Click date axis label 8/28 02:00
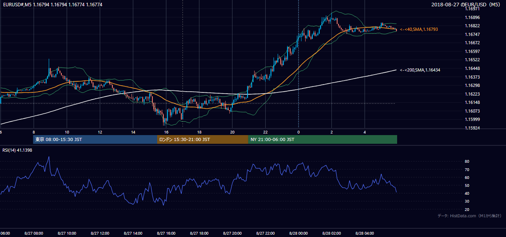The height and width of the screenshot is (237, 506). tap(331, 233)
